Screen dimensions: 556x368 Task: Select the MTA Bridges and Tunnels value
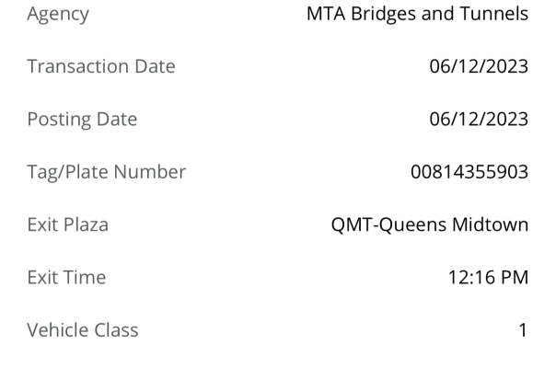coord(417,14)
